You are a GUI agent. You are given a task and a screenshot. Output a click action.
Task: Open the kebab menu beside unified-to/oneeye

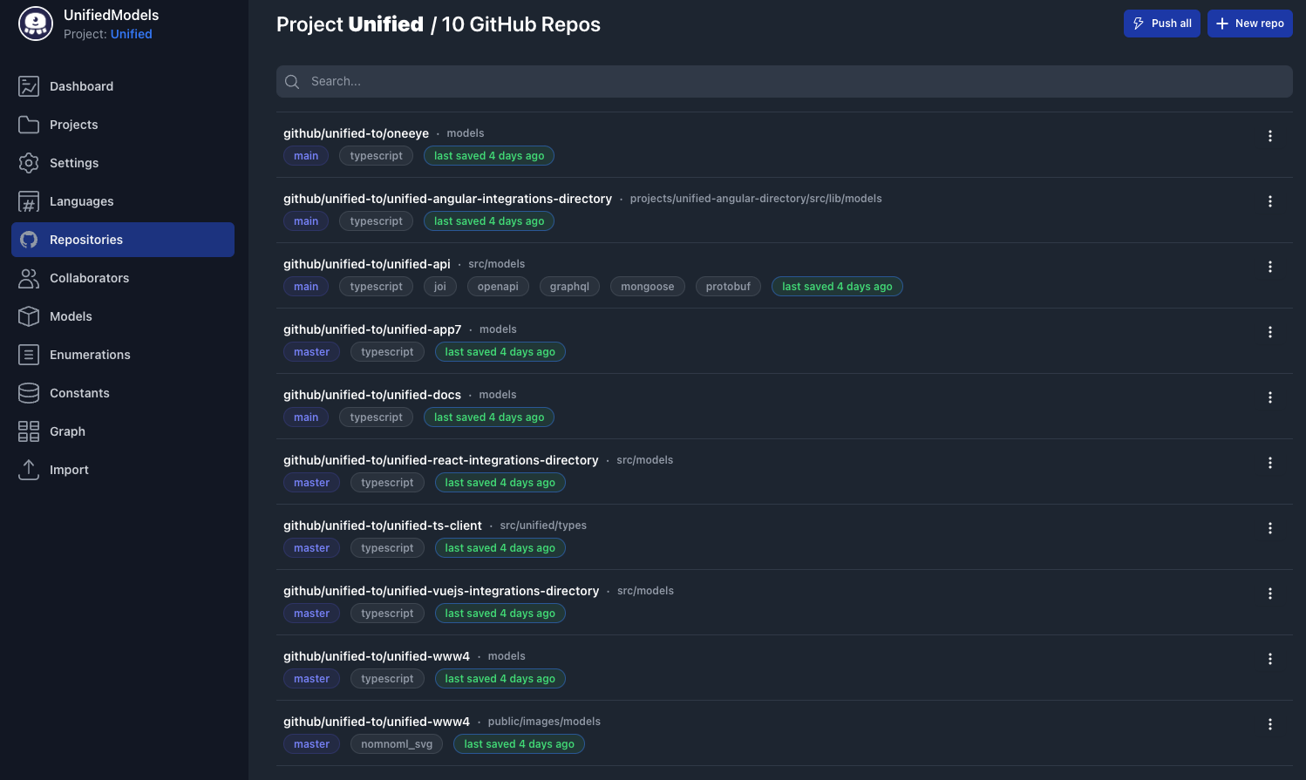[x=1270, y=136]
